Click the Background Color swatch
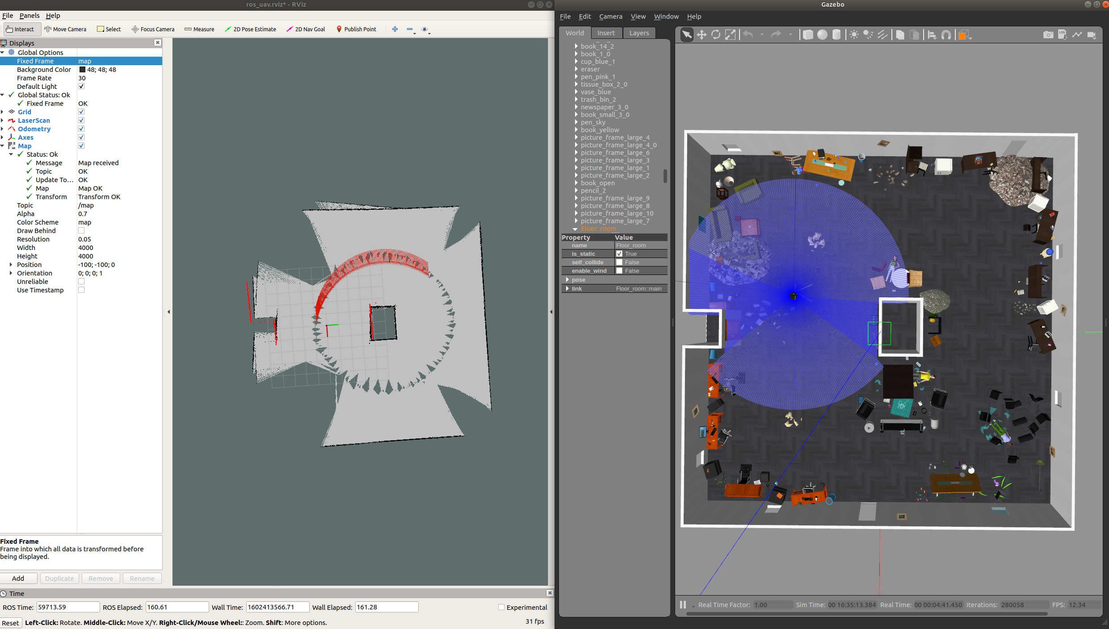Viewport: 1109px width, 629px height. (x=82, y=70)
